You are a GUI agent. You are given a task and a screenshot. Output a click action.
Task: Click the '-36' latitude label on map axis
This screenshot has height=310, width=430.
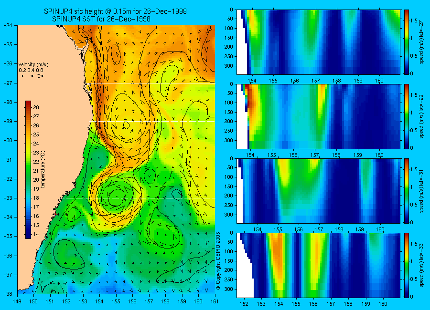pos(8,256)
